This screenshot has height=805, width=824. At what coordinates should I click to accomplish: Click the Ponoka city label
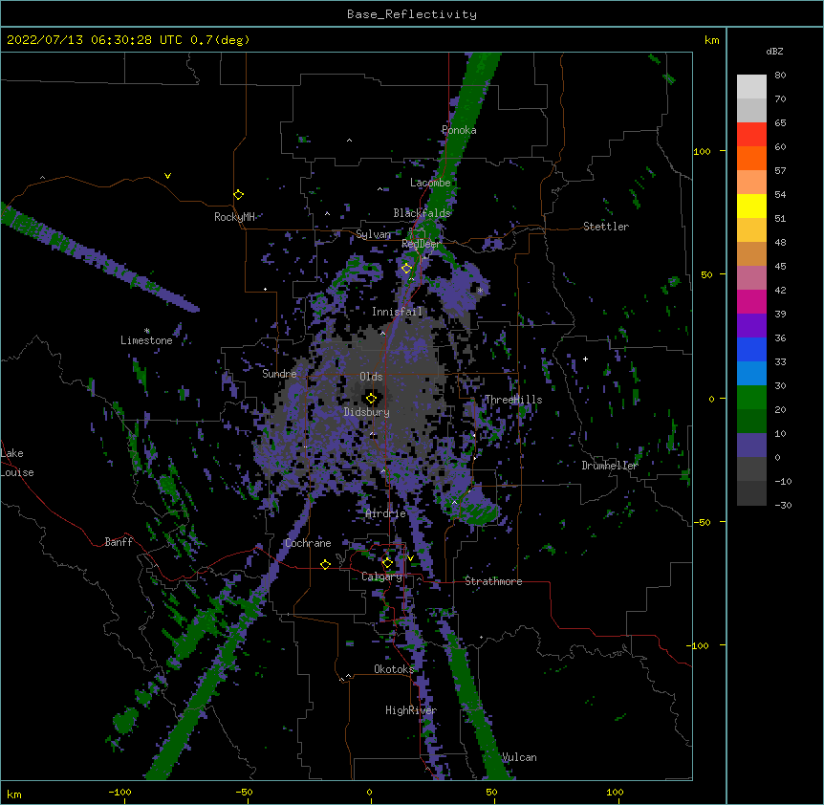click(x=459, y=130)
